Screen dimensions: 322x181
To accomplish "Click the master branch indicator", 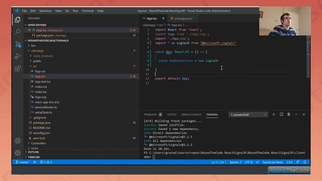I will (23, 162).
